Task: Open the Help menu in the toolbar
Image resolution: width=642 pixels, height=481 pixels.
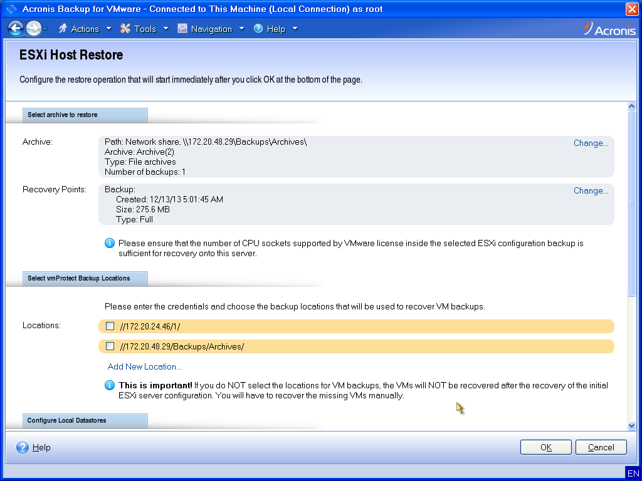Action: tap(276, 29)
